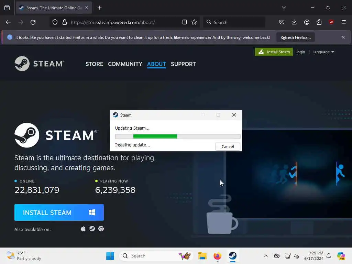Open the Firefox View icon
Viewport: 352px width, 264px height.
(x=7, y=8)
